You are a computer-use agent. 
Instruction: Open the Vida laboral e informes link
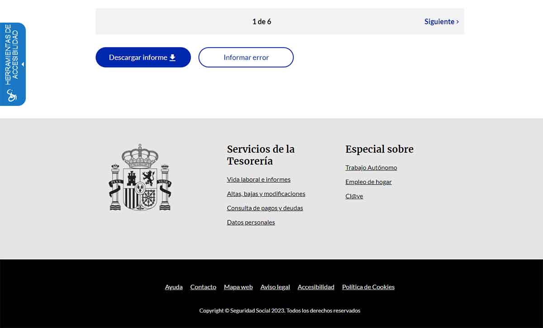tap(258, 179)
